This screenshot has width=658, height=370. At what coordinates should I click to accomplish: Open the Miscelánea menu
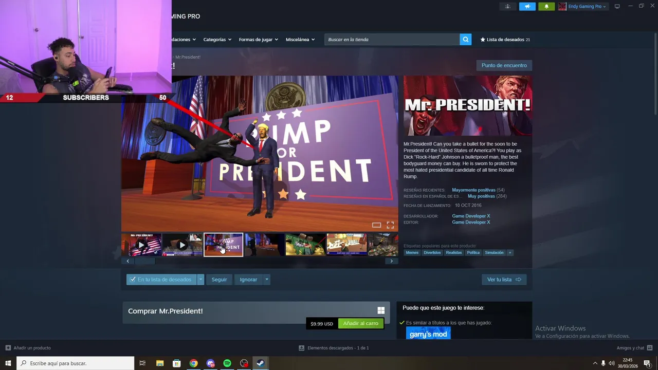tap(300, 40)
